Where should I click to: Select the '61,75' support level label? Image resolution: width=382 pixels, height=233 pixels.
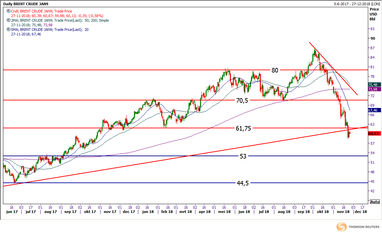coord(243,128)
